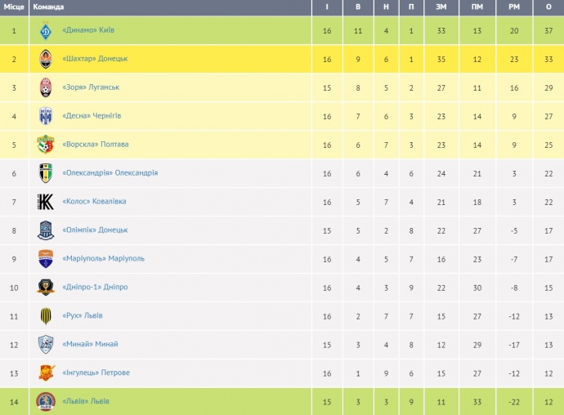The image size is (564, 415).
Task: Click the Rukh Lviv striped crest
Action: click(x=46, y=316)
